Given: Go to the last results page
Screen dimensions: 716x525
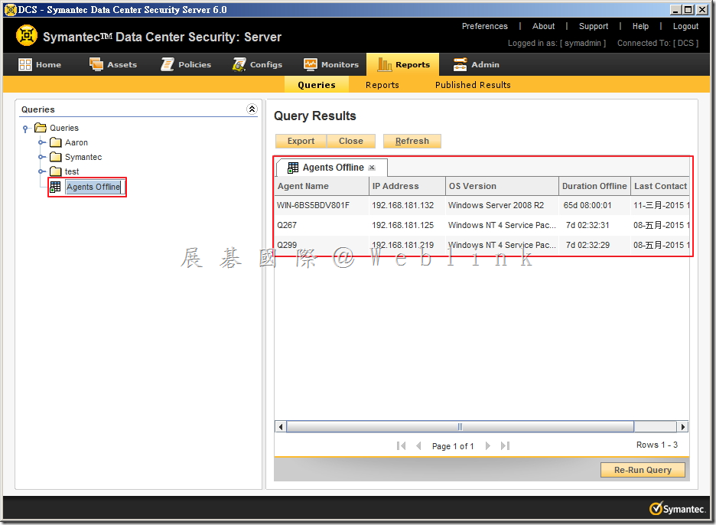Looking at the screenshot, I should pyautogui.click(x=505, y=445).
